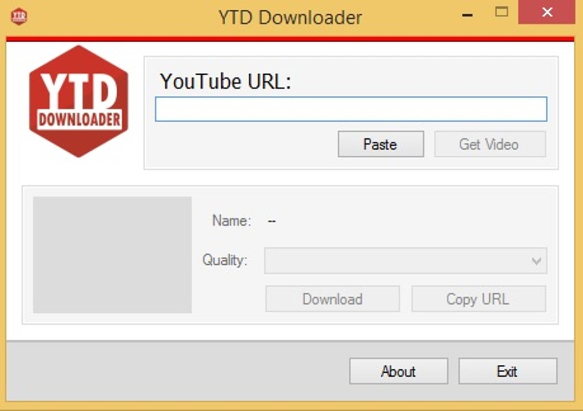Open the Quality dropdown
Viewport: 583px width, 411px height.
(x=406, y=261)
